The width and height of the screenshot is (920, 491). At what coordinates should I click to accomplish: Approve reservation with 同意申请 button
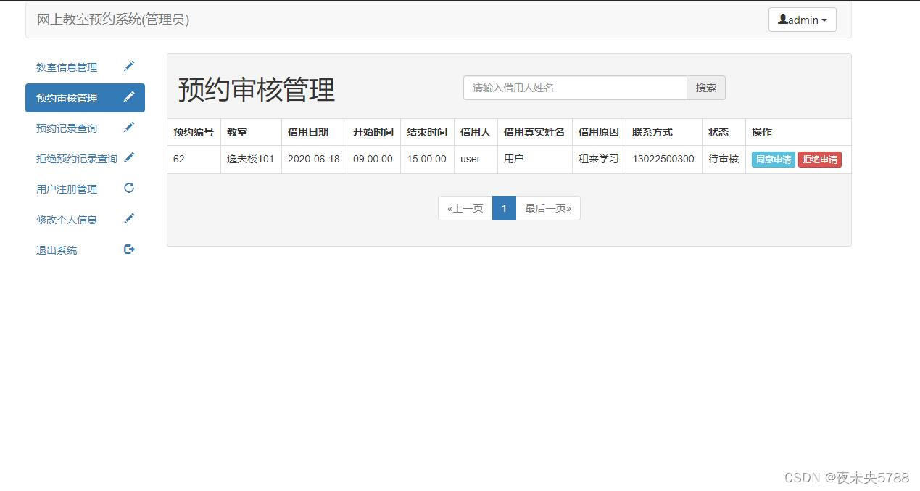[x=773, y=160]
